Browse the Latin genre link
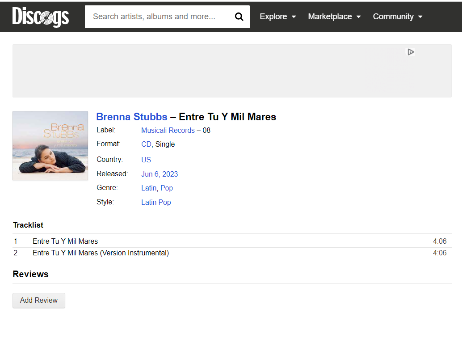 point(149,188)
